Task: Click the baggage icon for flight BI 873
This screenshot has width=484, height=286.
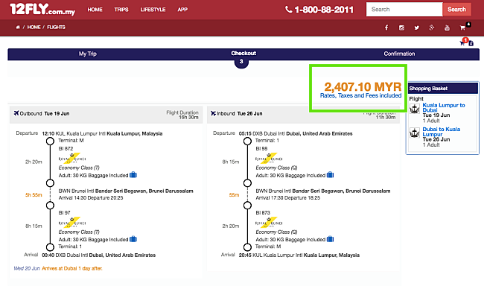Action: point(331,239)
